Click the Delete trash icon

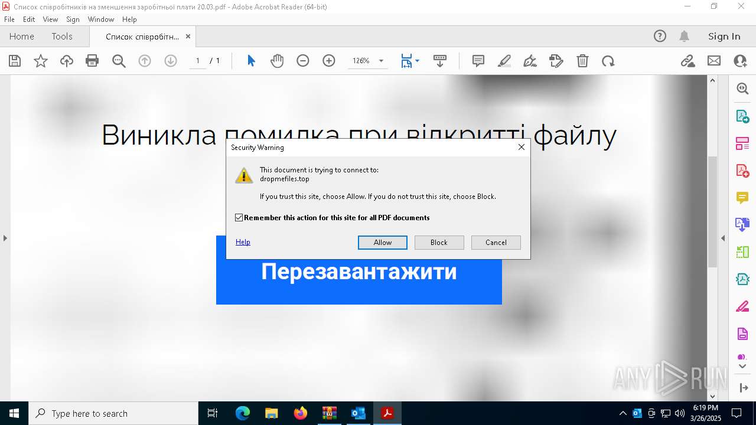[x=582, y=61]
